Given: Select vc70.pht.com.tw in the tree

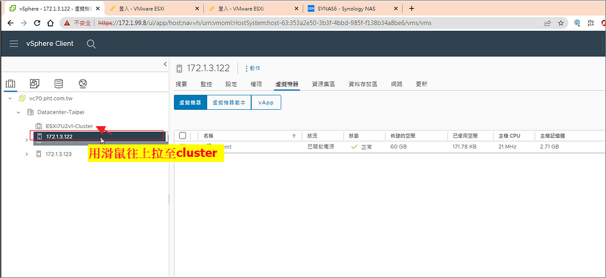Looking at the screenshot, I should (51, 99).
